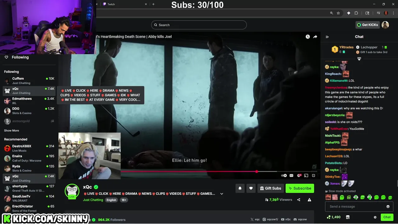Click the first green Kick emote in the emote row
The image size is (398, 224).
(x=342, y=197)
